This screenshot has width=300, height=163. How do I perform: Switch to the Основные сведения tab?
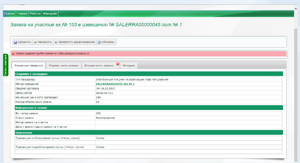coord(29,66)
